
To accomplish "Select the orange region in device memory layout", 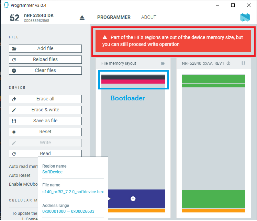I will pos(214,210).
